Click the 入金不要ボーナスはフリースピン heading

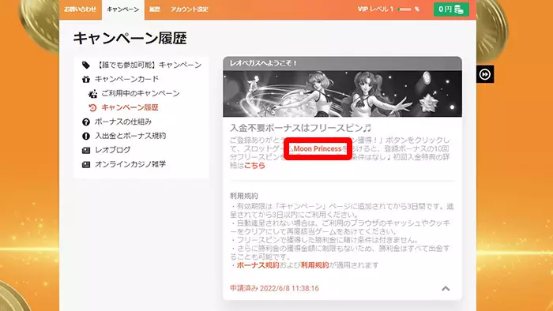tap(300, 128)
